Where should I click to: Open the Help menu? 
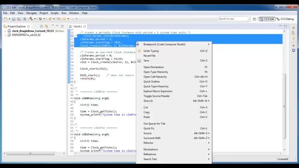(85, 13)
